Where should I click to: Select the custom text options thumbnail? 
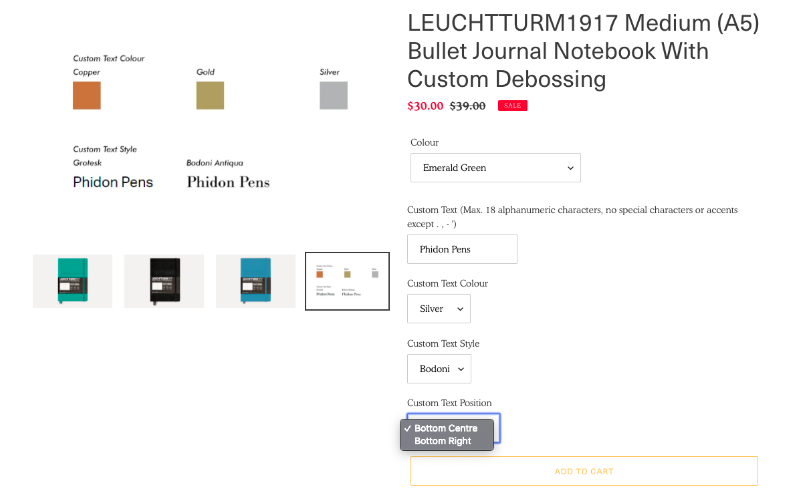(x=347, y=281)
